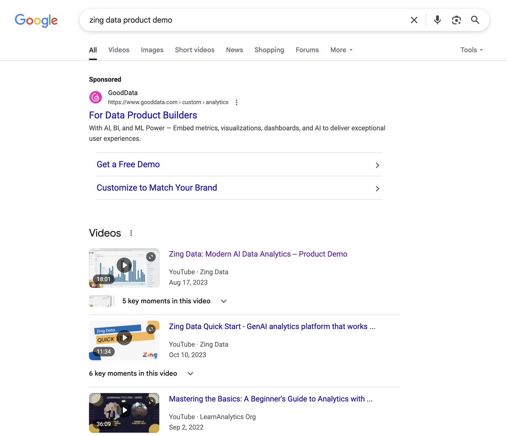Submit search with the magnifying glass icon
The width and height of the screenshot is (507, 436).
tap(475, 20)
